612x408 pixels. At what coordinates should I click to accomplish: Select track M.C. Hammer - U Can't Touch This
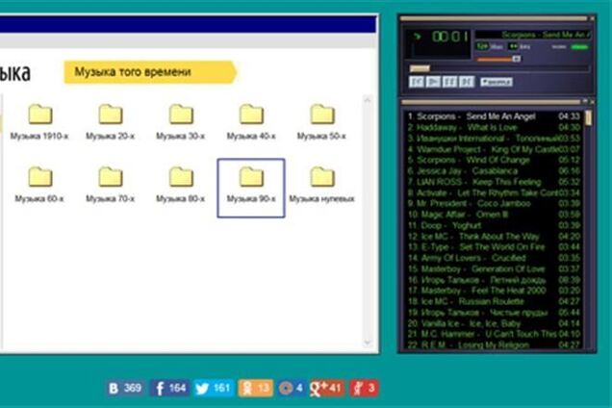pyautogui.click(x=494, y=334)
